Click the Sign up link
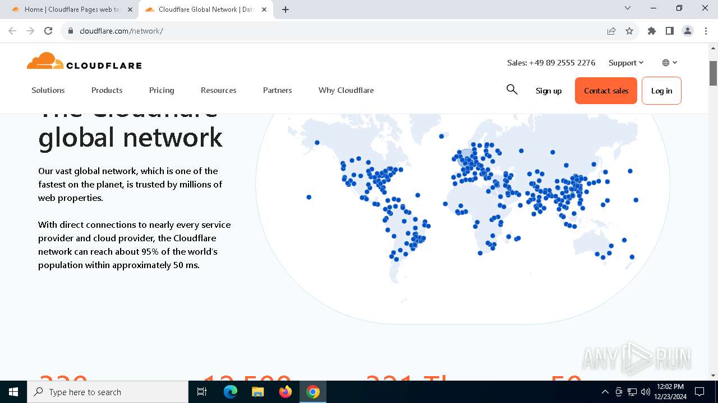Screen dimensions: 718x403 click(x=549, y=91)
